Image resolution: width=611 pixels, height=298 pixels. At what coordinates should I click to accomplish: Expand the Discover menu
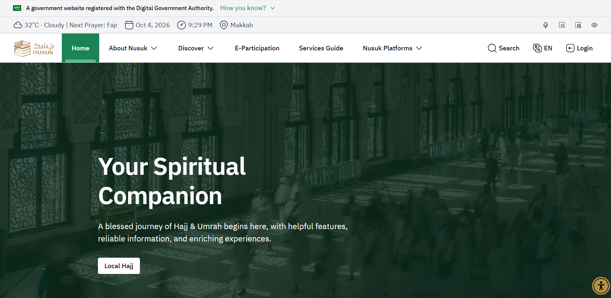click(x=196, y=48)
